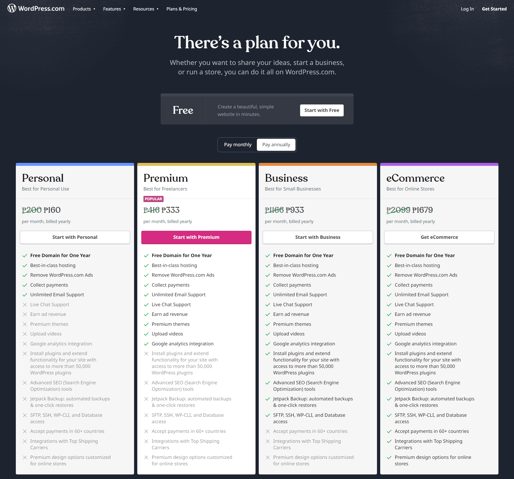514x479 pixels.
Task: Expand the Features dropdown menu
Action: 114,9
